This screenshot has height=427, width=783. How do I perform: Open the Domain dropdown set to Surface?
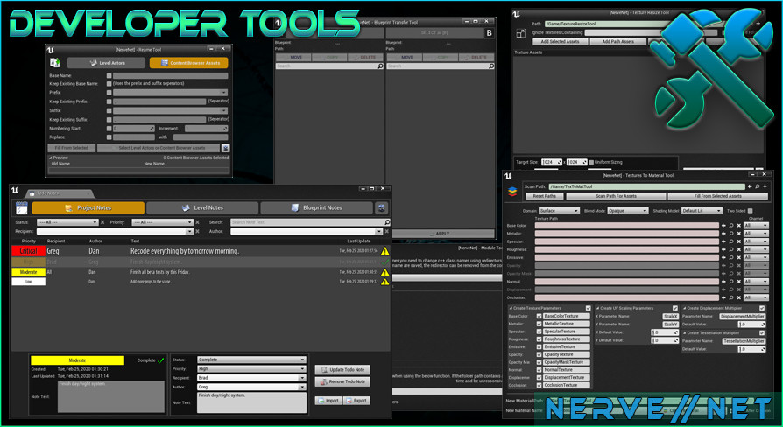click(x=559, y=211)
